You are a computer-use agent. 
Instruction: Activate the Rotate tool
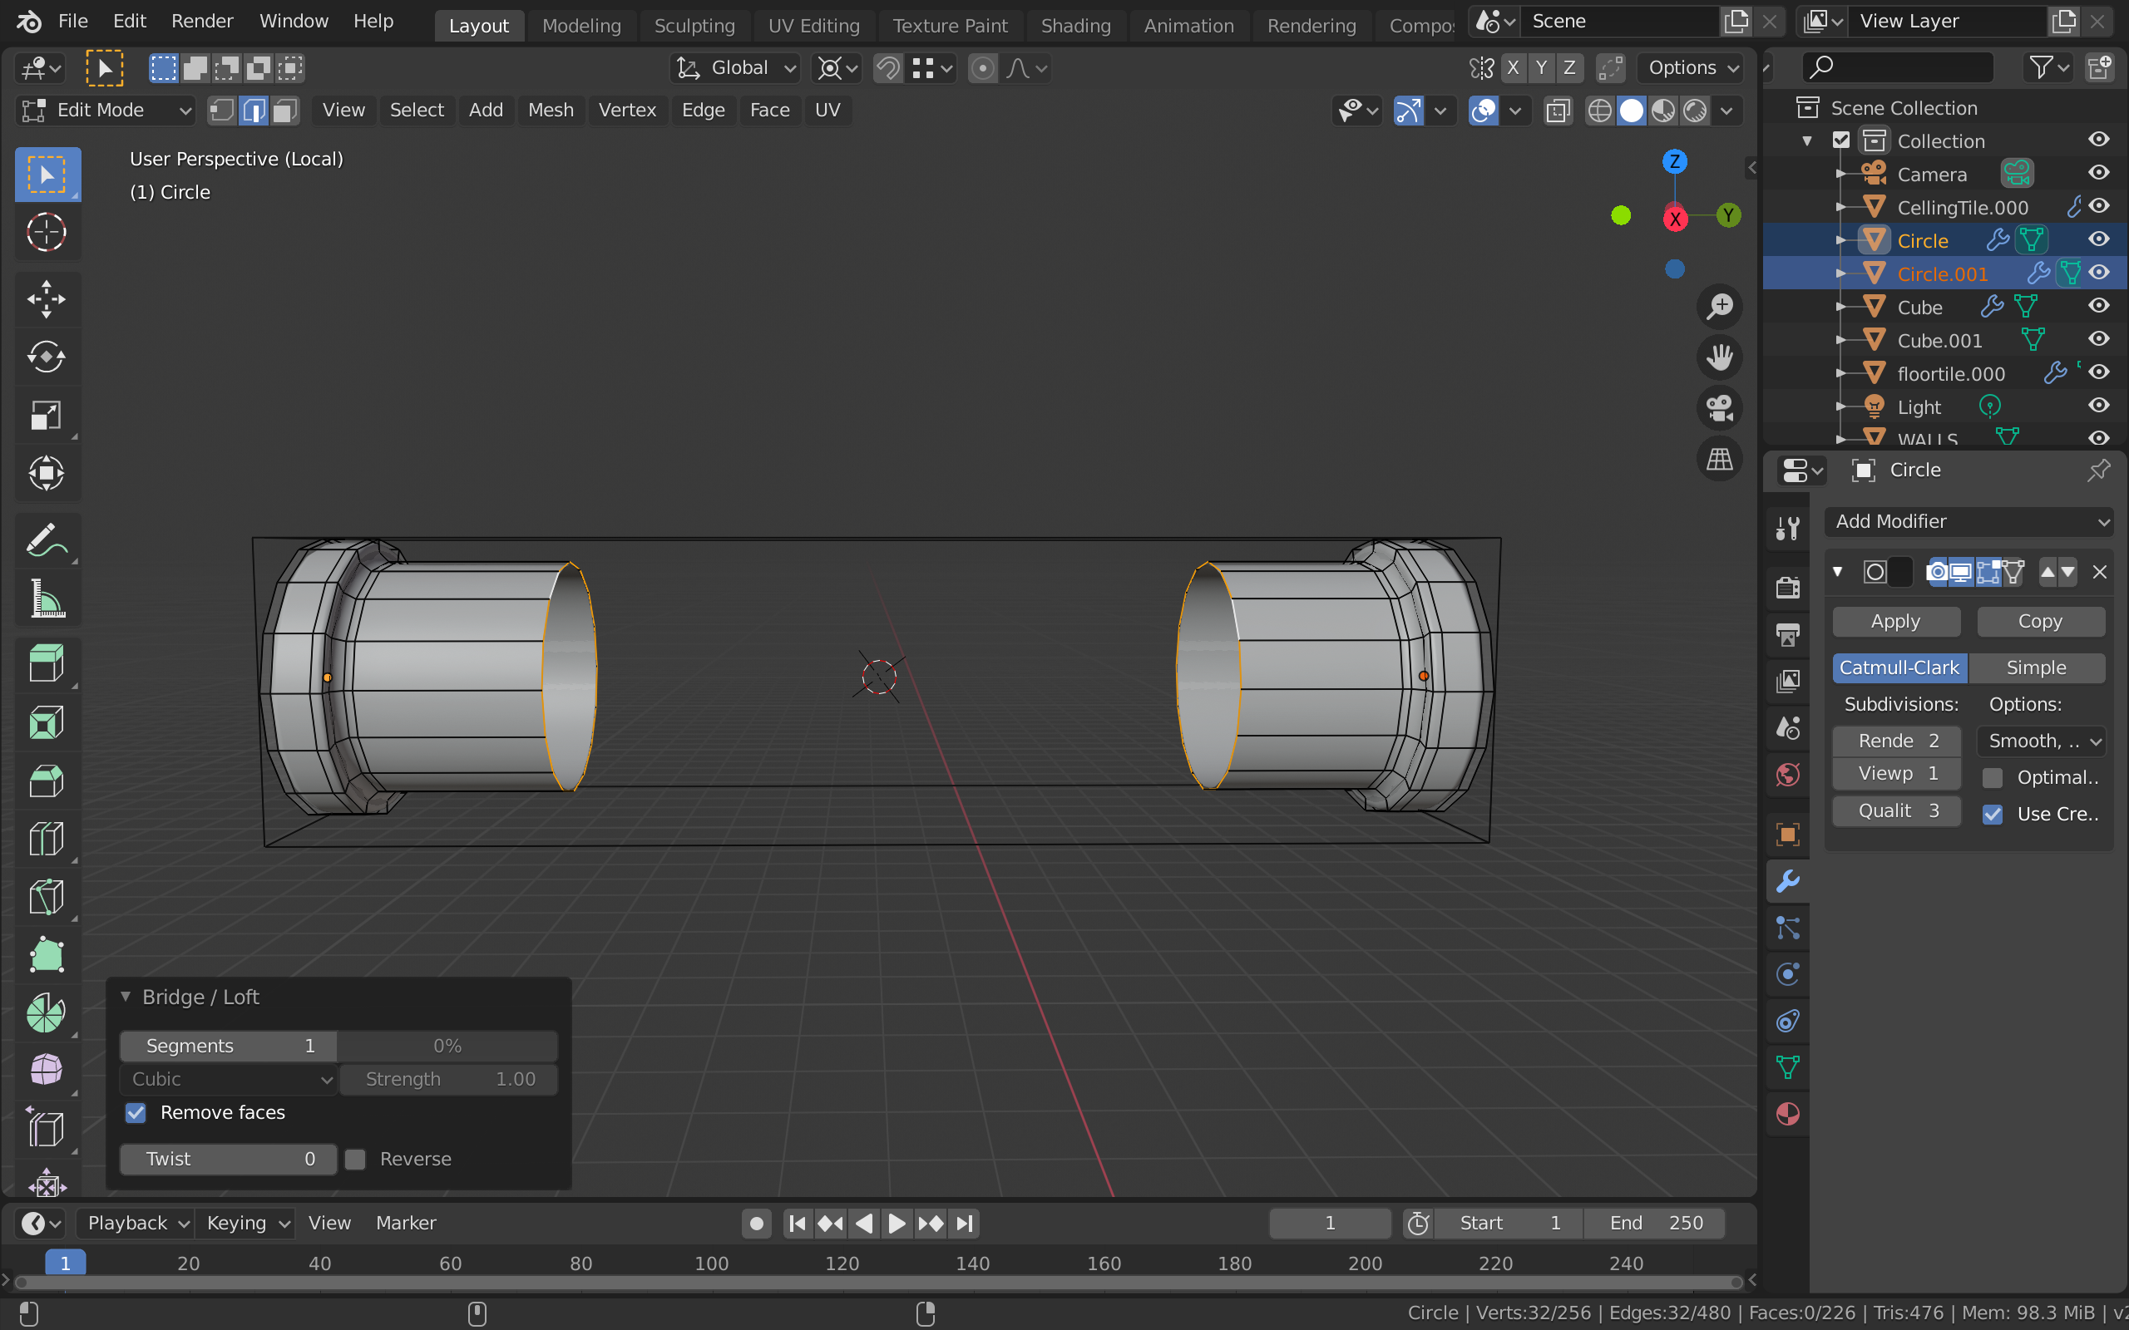(x=47, y=357)
